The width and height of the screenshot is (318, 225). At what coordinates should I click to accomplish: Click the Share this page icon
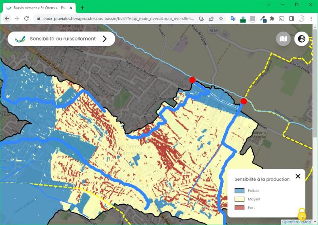coord(211,18)
